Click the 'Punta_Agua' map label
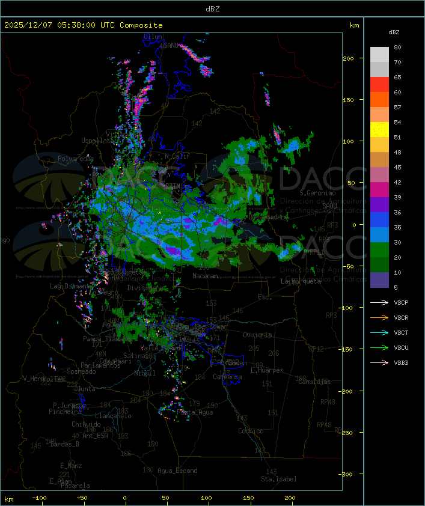The height and width of the screenshot is (506, 425). tap(195, 412)
